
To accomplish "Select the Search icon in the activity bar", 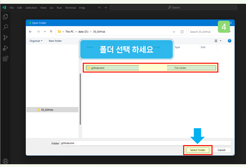I will click(x=6, y=27).
